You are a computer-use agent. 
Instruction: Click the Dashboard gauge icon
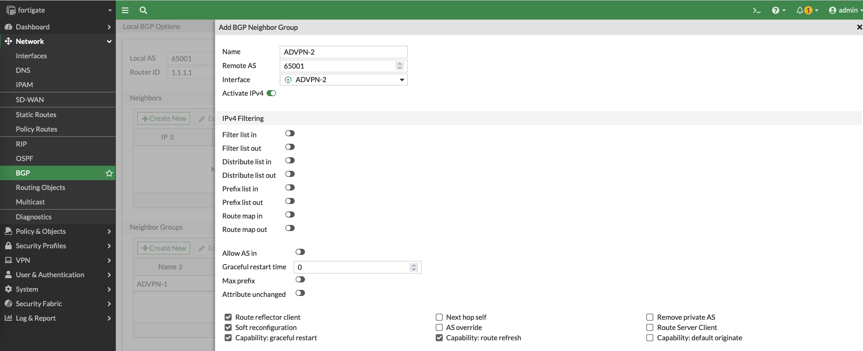click(8, 27)
